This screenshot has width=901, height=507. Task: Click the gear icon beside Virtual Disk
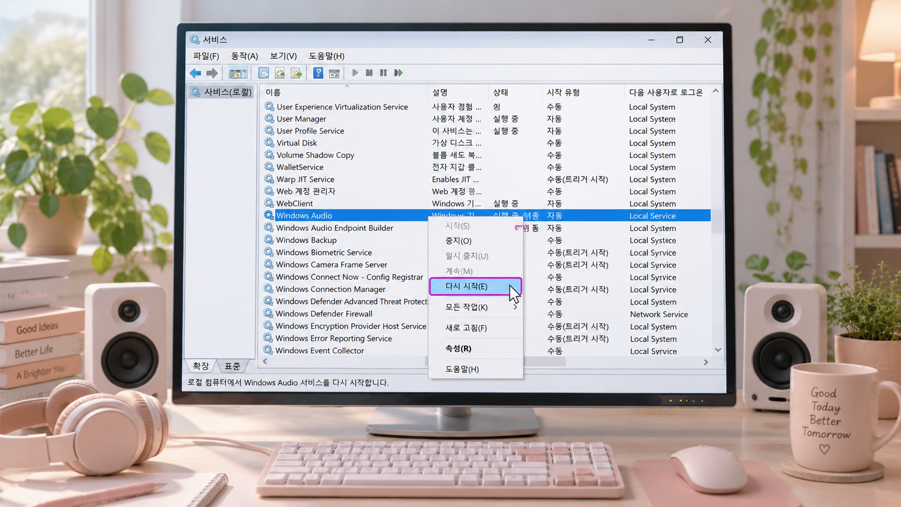pos(269,143)
